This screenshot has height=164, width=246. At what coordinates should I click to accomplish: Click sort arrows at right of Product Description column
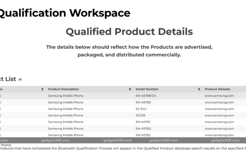coord(130,89)
